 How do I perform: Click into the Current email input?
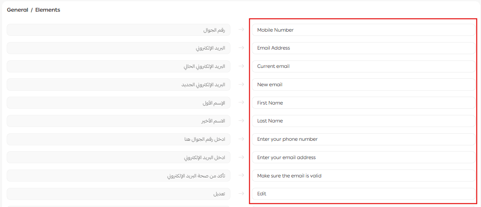(x=363, y=66)
